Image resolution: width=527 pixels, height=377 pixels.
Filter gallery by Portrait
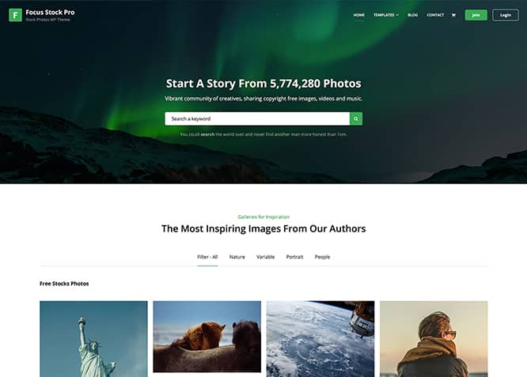tap(294, 257)
